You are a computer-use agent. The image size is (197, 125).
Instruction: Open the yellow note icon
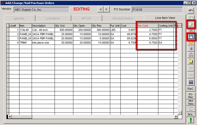(x=191, y=61)
